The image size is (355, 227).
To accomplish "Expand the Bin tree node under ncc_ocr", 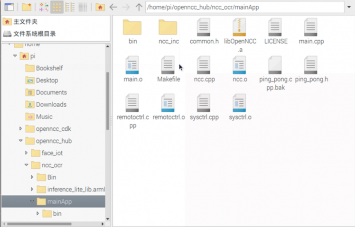I will point(32,177).
